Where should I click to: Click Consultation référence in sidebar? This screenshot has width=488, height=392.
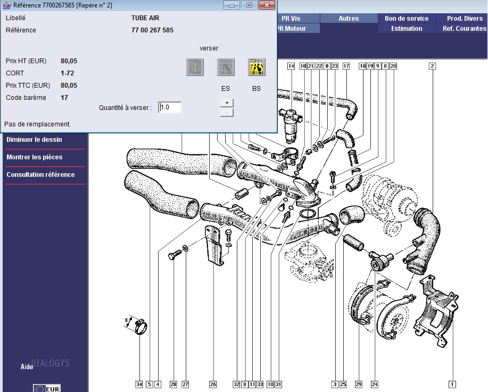(40, 174)
